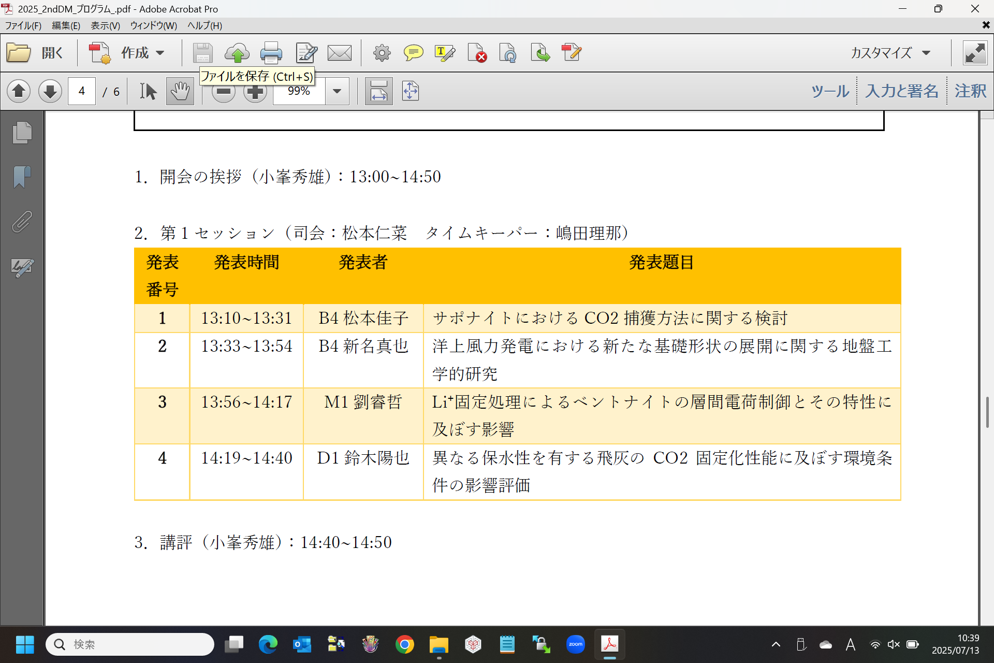Open the ツール panel
994x663 pixels.
[x=830, y=91]
